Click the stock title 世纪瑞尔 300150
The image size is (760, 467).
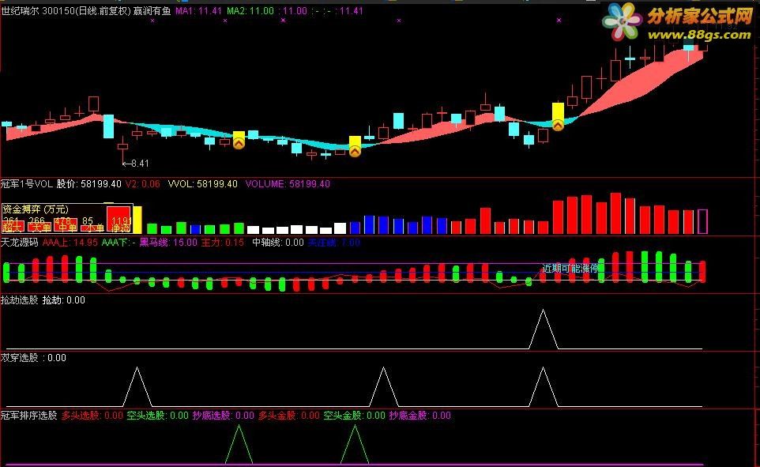37,11
